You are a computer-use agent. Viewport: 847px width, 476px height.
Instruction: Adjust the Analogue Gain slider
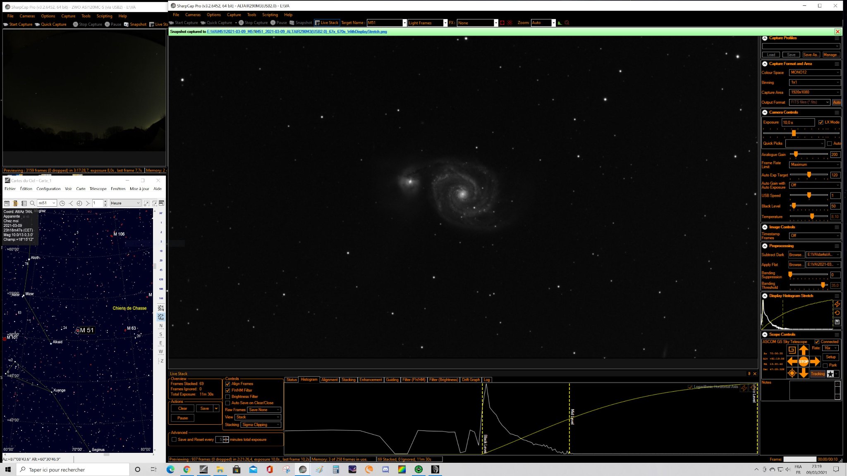[x=809, y=154]
